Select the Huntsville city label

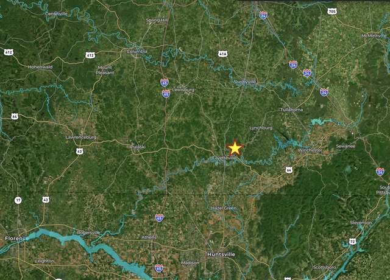pyautogui.click(x=221, y=254)
